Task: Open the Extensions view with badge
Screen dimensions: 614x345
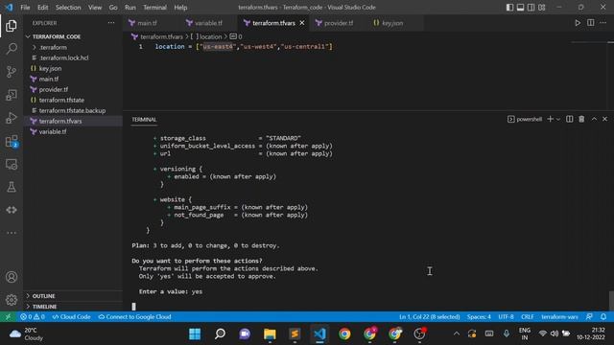Action: pos(12,141)
